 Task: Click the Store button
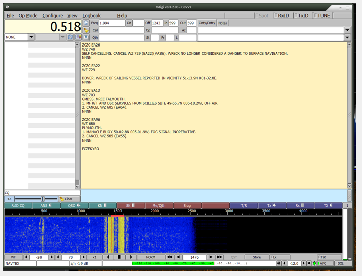pyautogui.click(x=257, y=257)
